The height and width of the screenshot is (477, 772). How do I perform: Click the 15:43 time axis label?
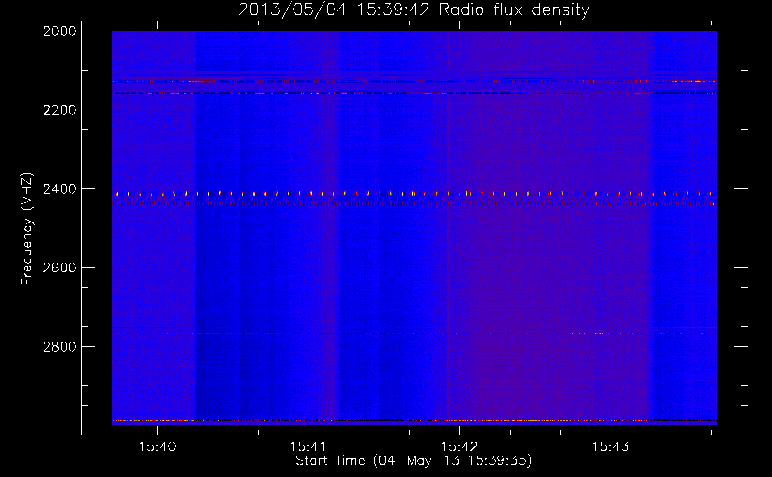pos(611,446)
